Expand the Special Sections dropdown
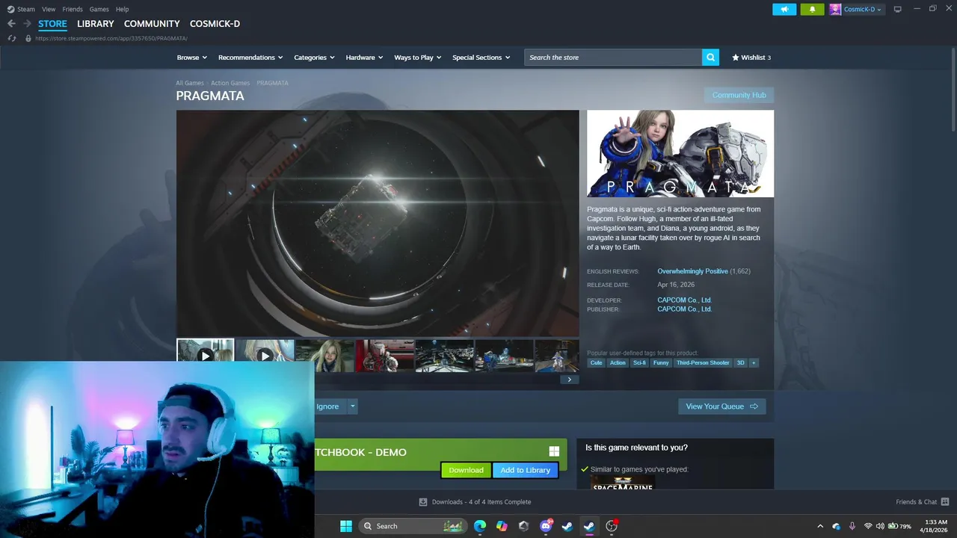Viewport: 957px width, 538px height. pos(481,58)
